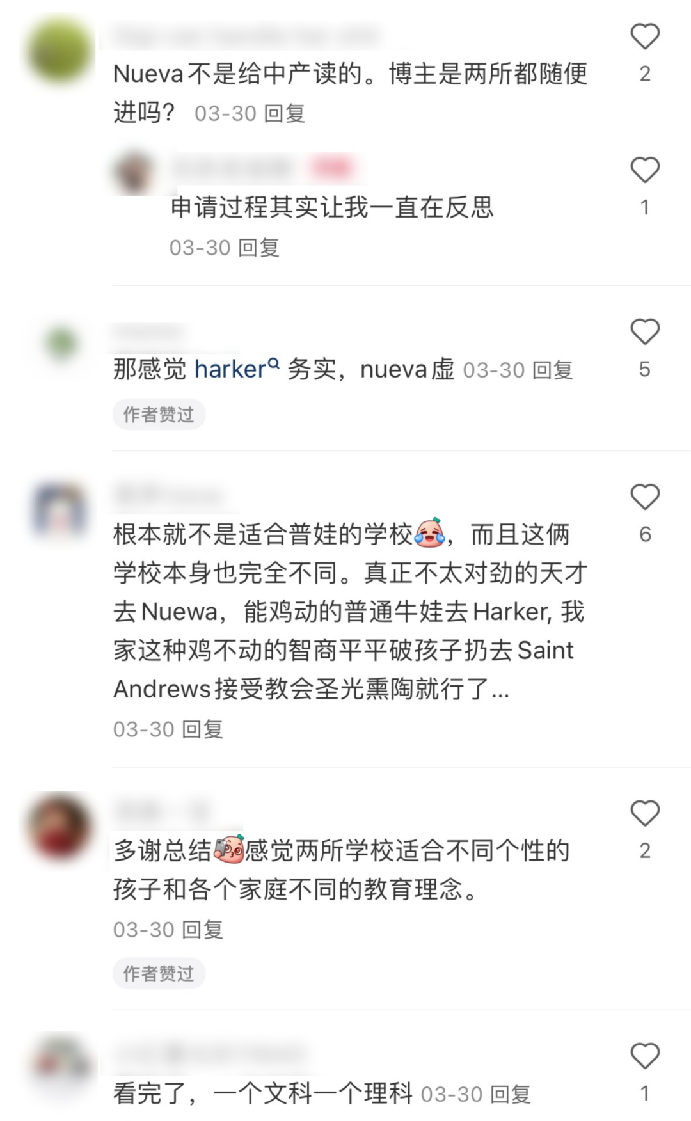Reply to the Saint Andrews comment

[x=203, y=729]
